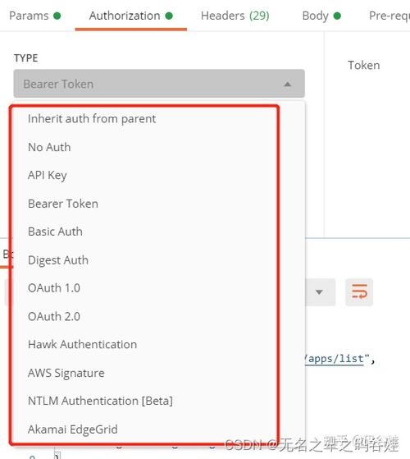410x459 pixels.
Task: Open the /apps/list link in response
Action: 335,359
